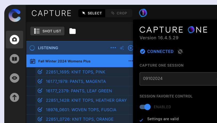This screenshot has width=217, height=123.
Task: Select 22851_1695: KNIT TOPS, PINK
Action: point(80,72)
